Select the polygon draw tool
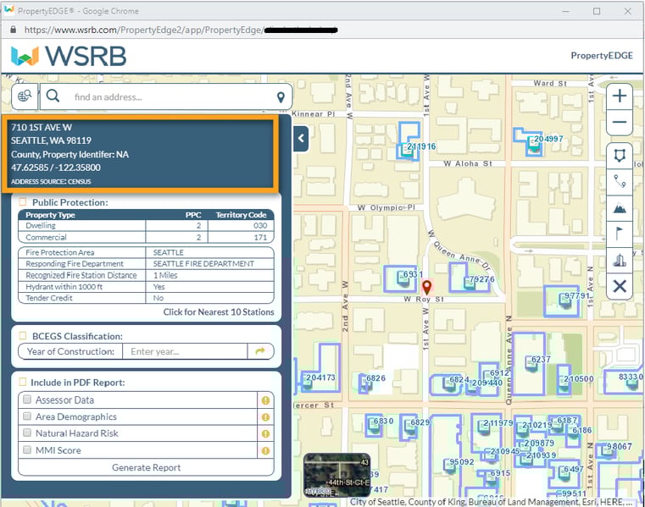 point(620,155)
